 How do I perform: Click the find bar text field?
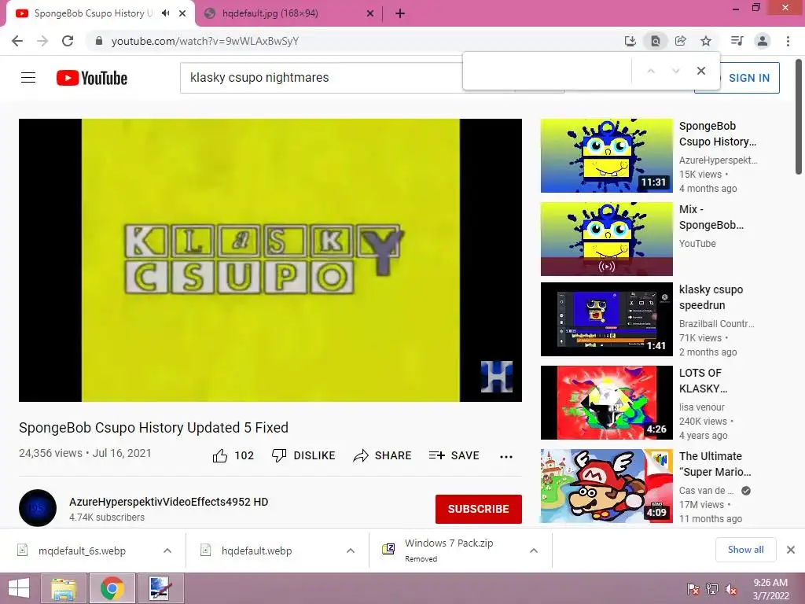coord(547,71)
